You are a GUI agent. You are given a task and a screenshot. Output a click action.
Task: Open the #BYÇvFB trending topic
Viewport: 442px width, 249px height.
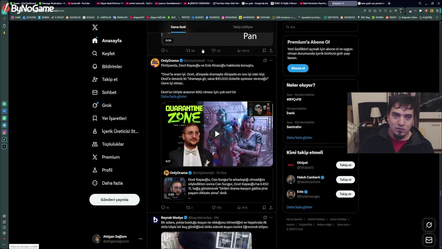pyautogui.click(x=294, y=99)
